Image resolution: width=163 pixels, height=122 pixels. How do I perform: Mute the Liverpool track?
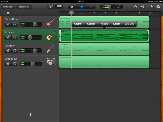8,51
